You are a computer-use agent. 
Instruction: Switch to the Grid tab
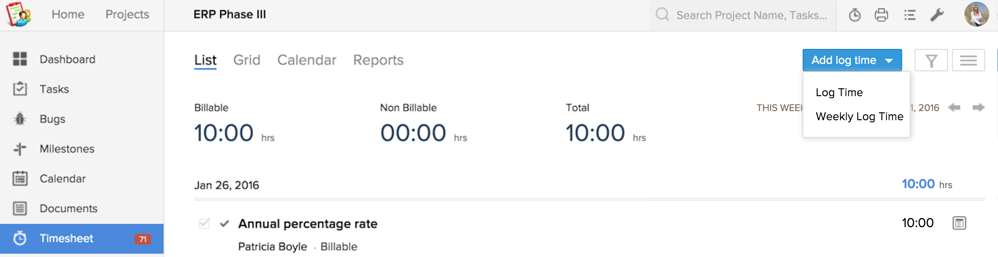coord(247,60)
